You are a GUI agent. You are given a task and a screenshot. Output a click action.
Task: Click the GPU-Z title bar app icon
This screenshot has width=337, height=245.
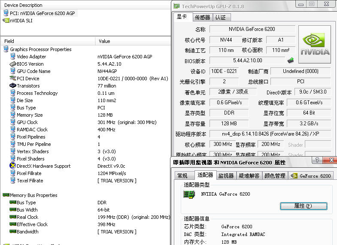pos(176,6)
